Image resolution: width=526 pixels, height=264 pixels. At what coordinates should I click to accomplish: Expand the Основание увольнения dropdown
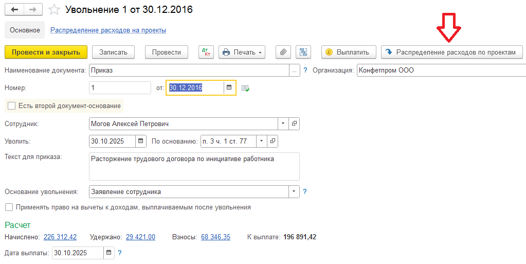(294, 191)
